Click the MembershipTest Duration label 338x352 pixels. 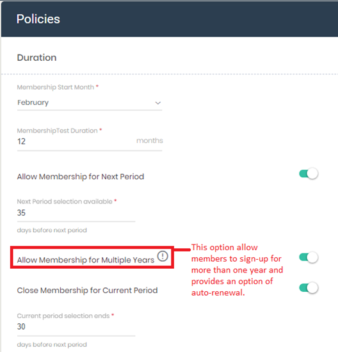pyautogui.click(x=57, y=131)
